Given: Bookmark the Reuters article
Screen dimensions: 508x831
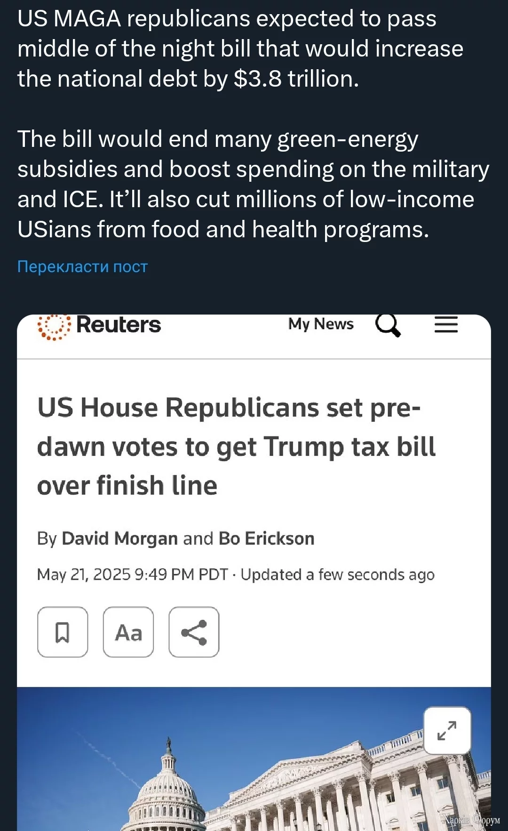Looking at the screenshot, I should [x=63, y=632].
